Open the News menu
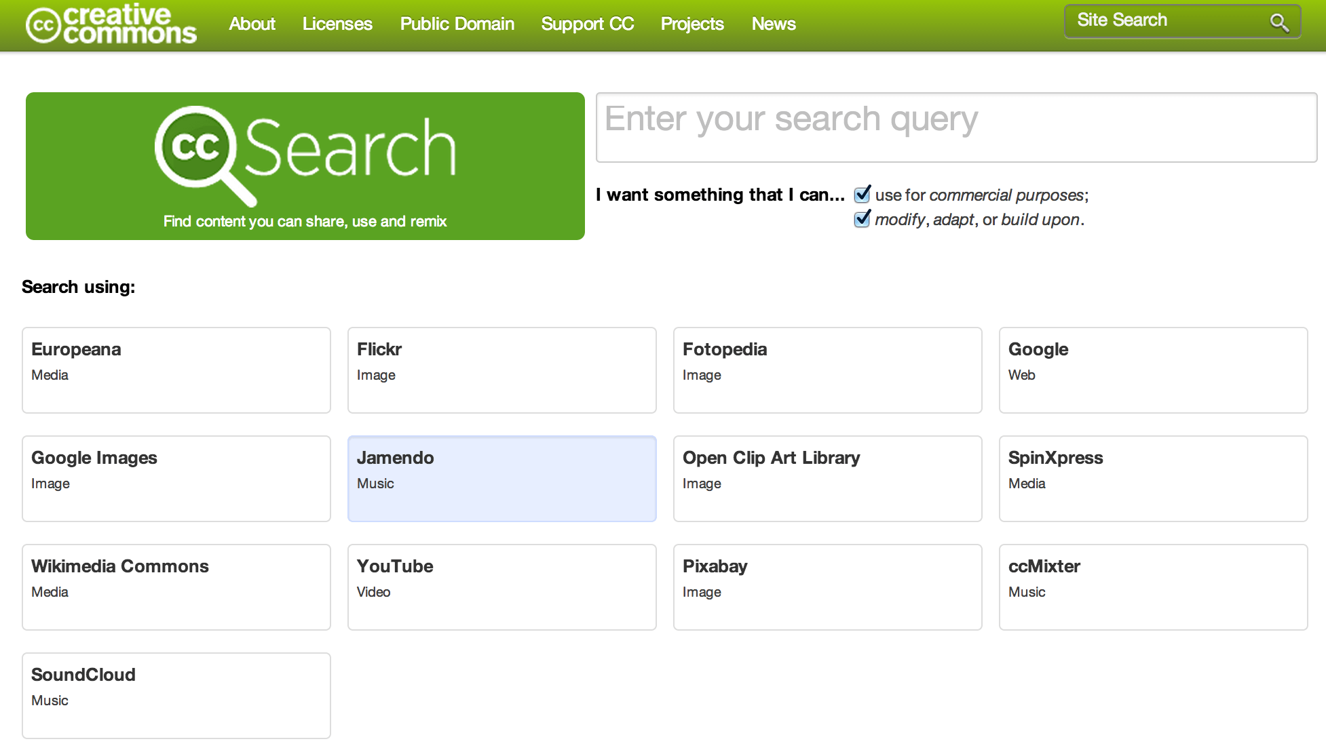This screenshot has height=750, width=1326. coord(774,24)
